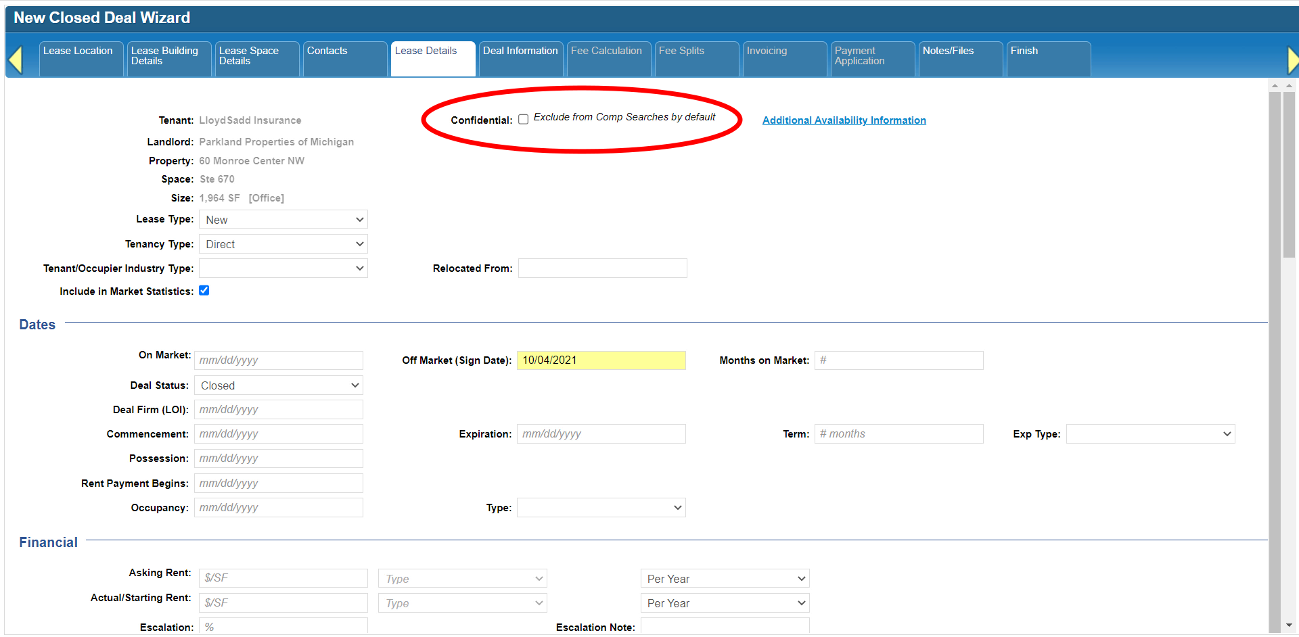Expand the Tenancy Type dropdown

click(x=283, y=244)
